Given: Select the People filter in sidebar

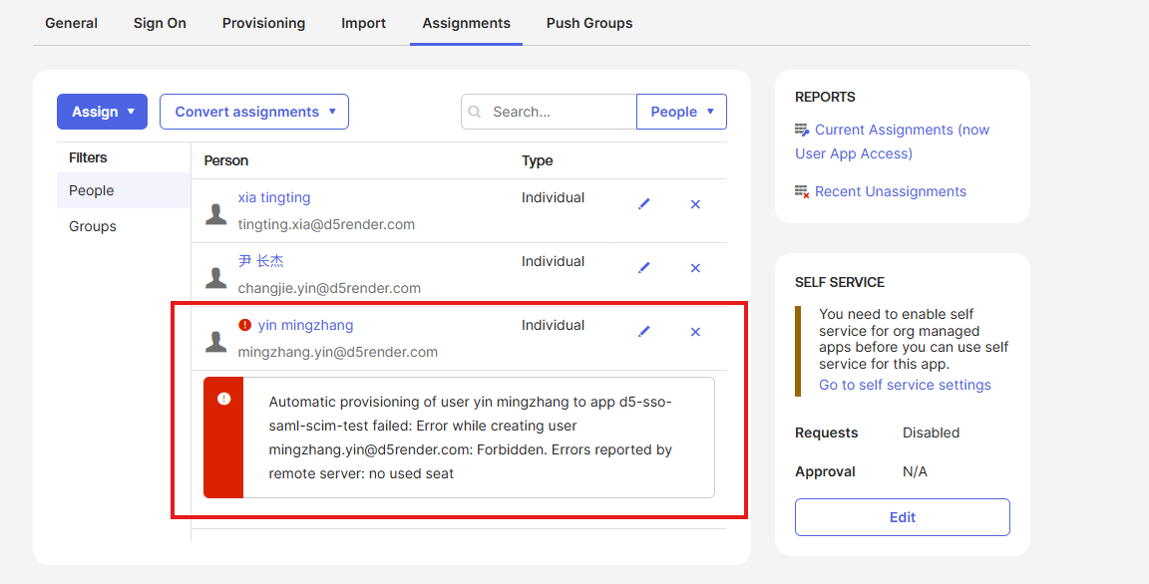Looking at the screenshot, I should pyautogui.click(x=92, y=190).
